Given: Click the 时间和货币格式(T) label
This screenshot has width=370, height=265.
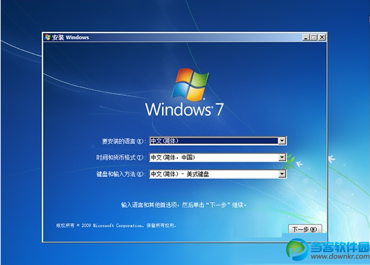Looking at the screenshot, I should (121, 157).
